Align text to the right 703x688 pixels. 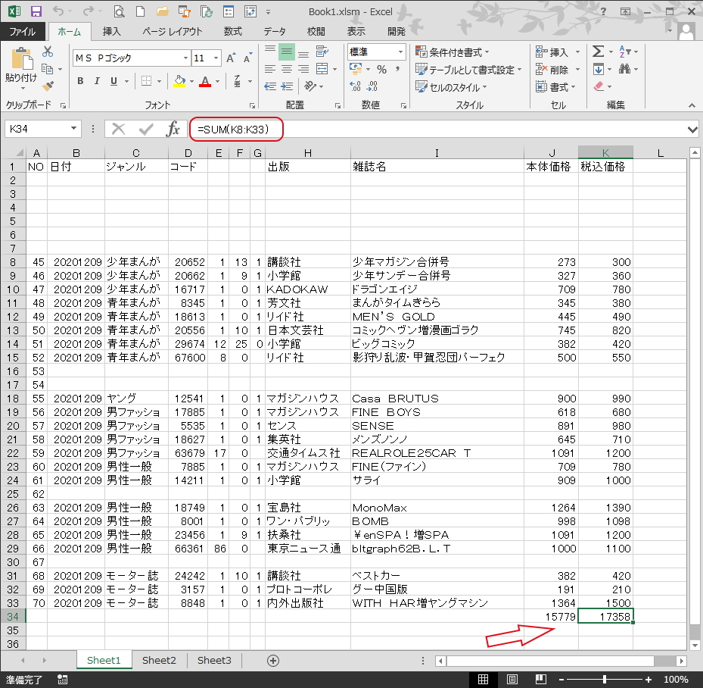pyautogui.click(x=303, y=69)
